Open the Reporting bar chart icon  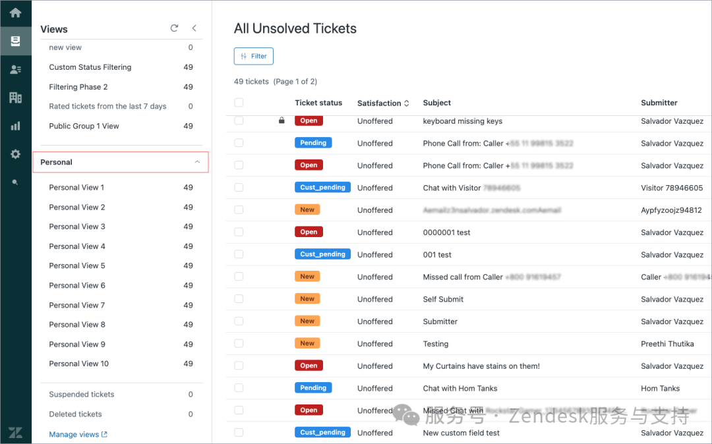15,126
